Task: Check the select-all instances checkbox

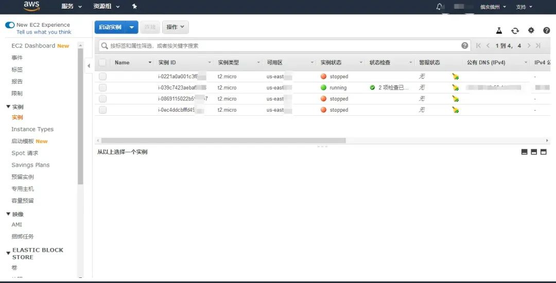Action: (102, 63)
